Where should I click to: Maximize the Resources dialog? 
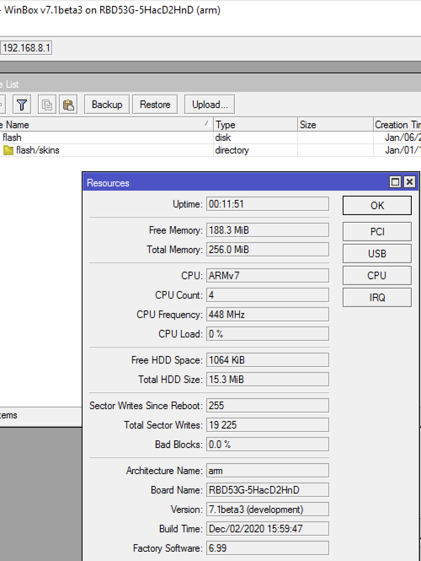[x=395, y=182]
